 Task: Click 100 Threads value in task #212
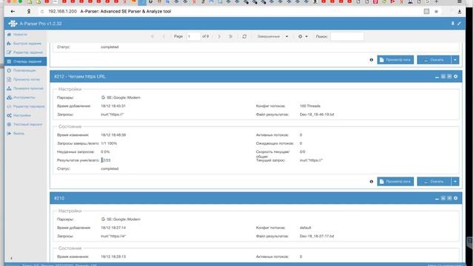point(310,106)
